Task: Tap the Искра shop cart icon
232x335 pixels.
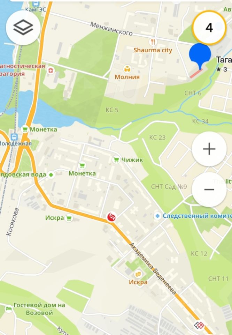Action: tap(69, 218)
